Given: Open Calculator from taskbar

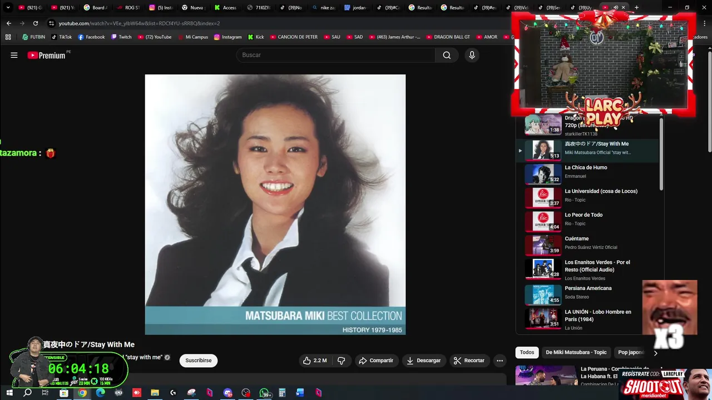Looking at the screenshot, I should [x=282, y=393].
